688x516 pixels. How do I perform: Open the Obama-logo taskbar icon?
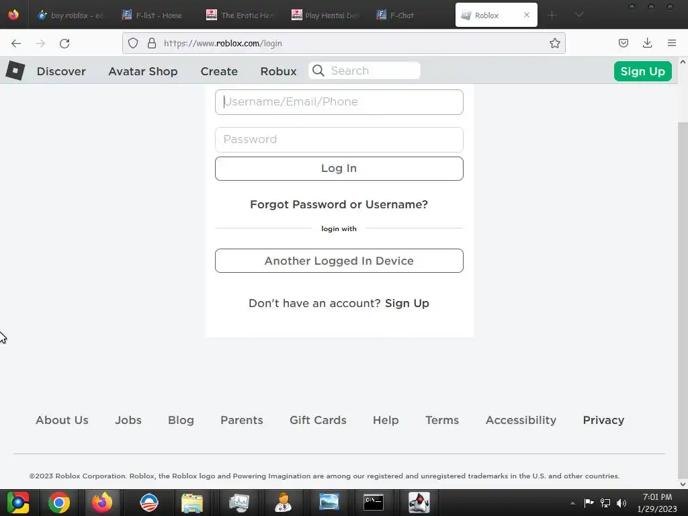[x=149, y=503]
